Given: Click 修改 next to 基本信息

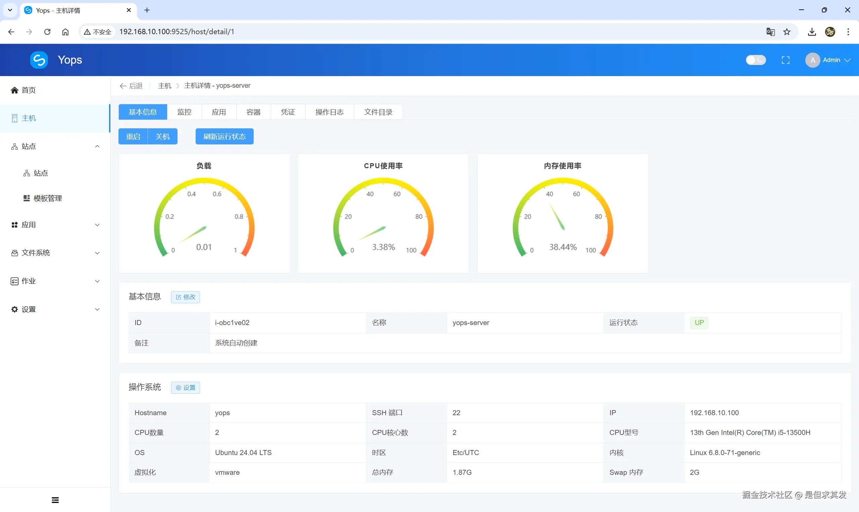Looking at the screenshot, I should pos(186,297).
